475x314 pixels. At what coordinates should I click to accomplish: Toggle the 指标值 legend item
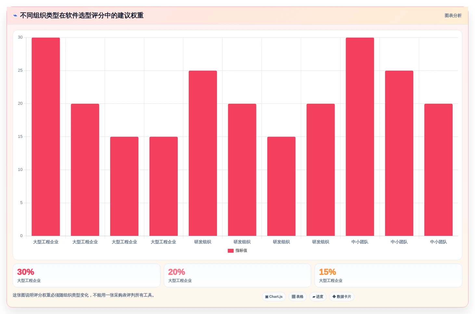point(237,250)
